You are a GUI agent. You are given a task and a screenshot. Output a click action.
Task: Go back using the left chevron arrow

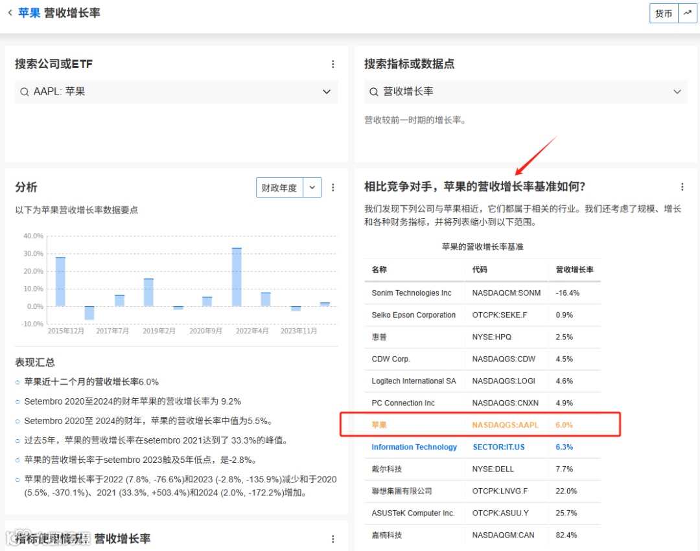(10, 12)
